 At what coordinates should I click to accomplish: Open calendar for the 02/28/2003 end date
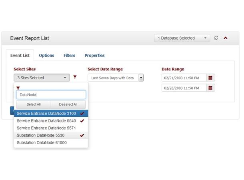[x=210, y=88]
